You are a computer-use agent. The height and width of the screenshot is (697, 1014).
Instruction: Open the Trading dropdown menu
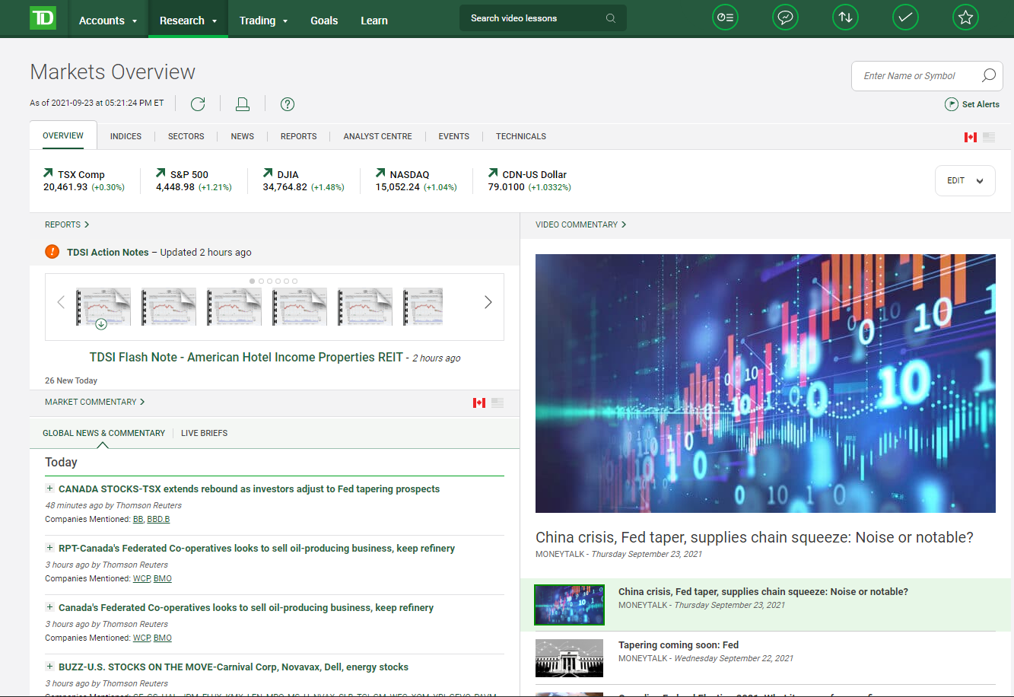[263, 21]
